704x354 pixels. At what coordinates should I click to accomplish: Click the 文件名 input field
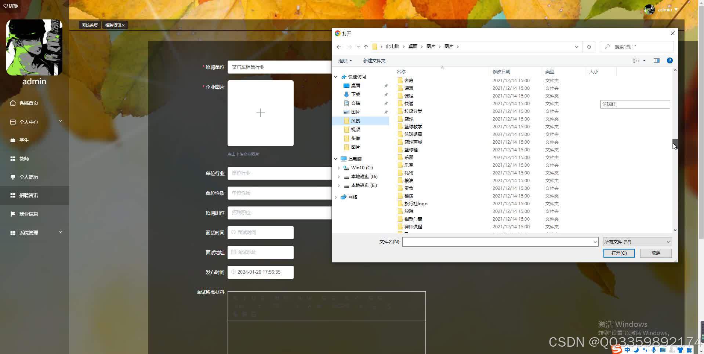tap(497, 242)
